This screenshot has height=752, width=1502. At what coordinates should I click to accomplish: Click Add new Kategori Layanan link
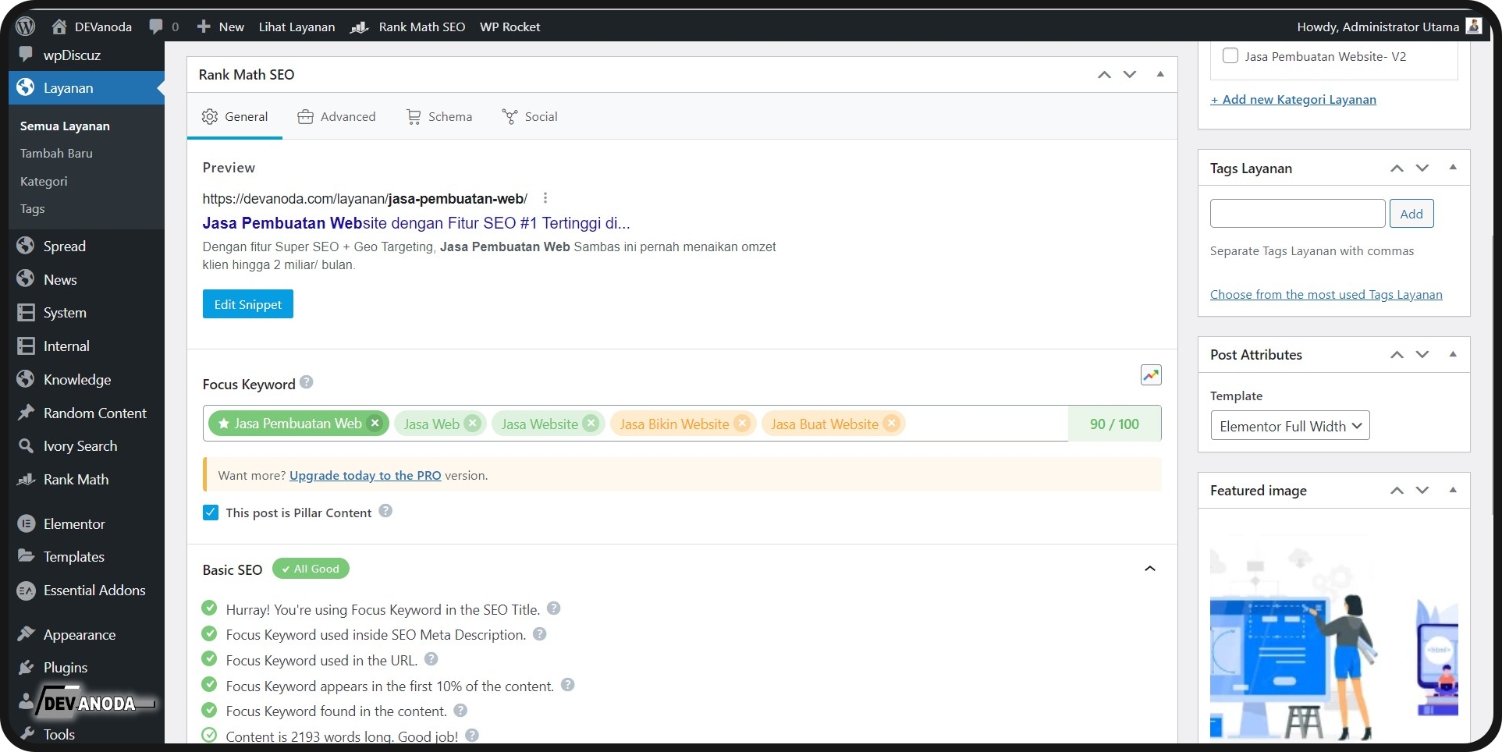click(x=1293, y=100)
